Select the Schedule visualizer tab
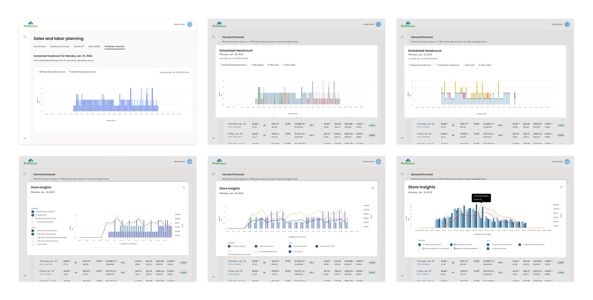 pos(114,47)
